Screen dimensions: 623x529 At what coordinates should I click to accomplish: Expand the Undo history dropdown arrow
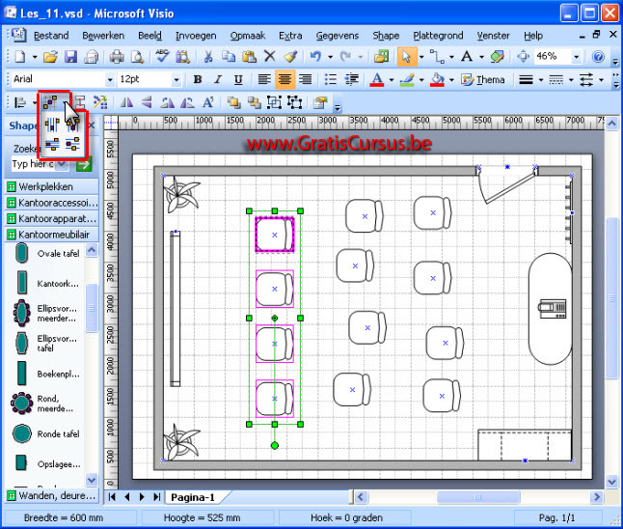(x=330, y=57)
